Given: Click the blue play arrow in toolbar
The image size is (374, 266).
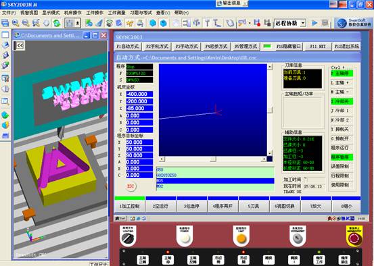Looking at the screenshot, I should [x=314, y=23].
